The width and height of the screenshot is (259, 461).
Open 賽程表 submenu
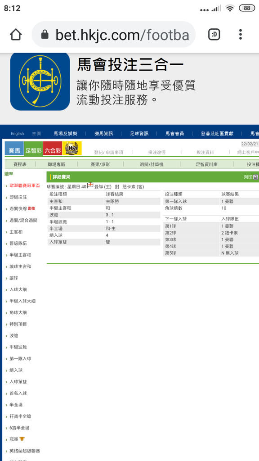pos(20,164)
